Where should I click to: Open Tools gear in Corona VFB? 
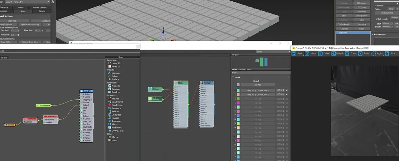tap(360, 53)
